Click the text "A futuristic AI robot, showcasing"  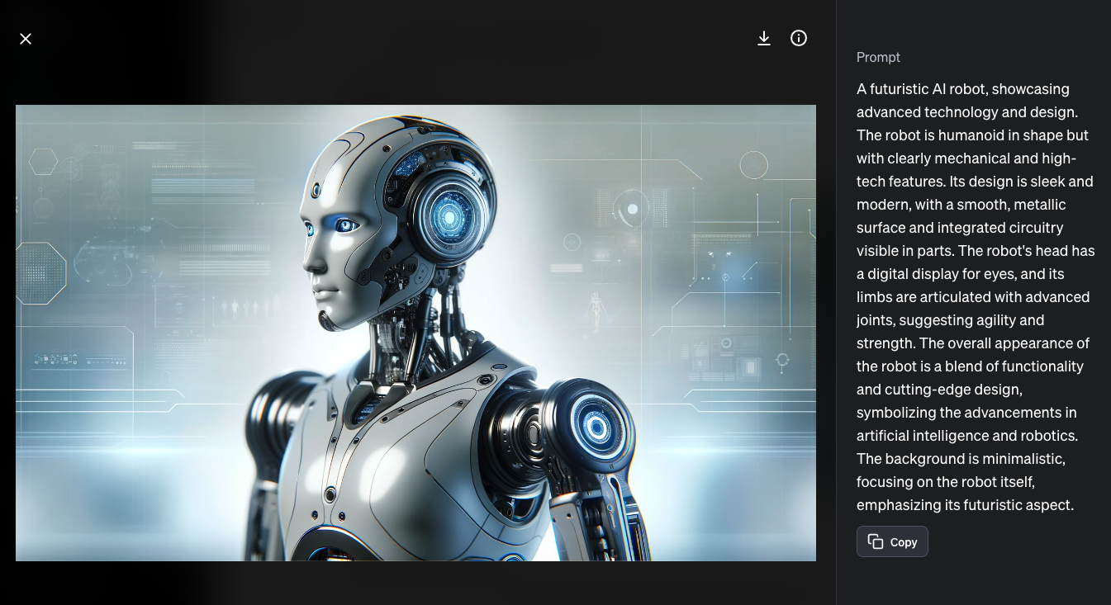point(963,89)
